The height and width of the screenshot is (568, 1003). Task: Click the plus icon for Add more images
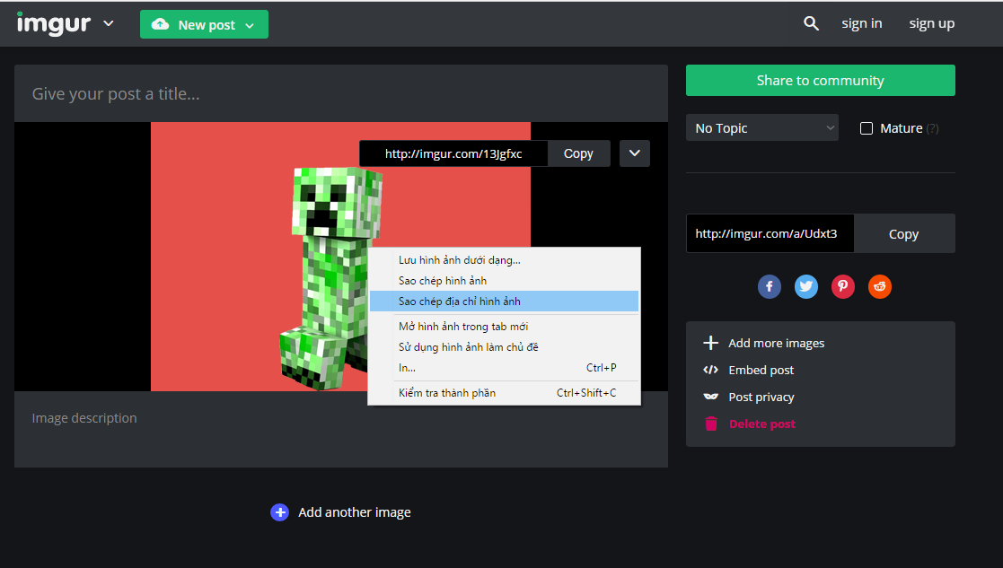(x=710, y=343)
